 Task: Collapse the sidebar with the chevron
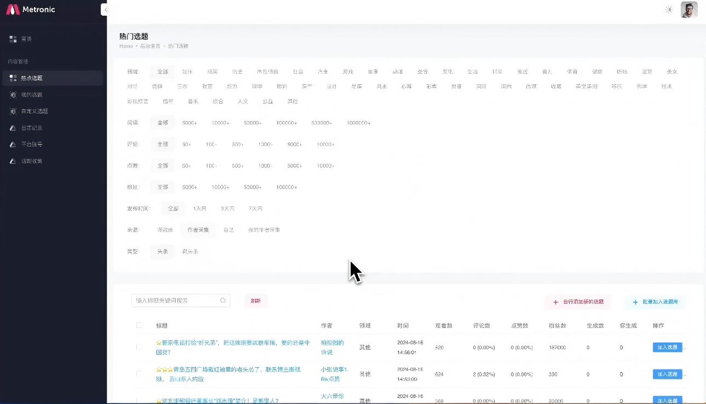click(x=105, y=9)
